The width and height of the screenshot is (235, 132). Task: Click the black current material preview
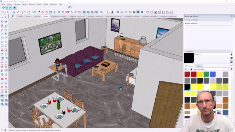tap(189, 58)
